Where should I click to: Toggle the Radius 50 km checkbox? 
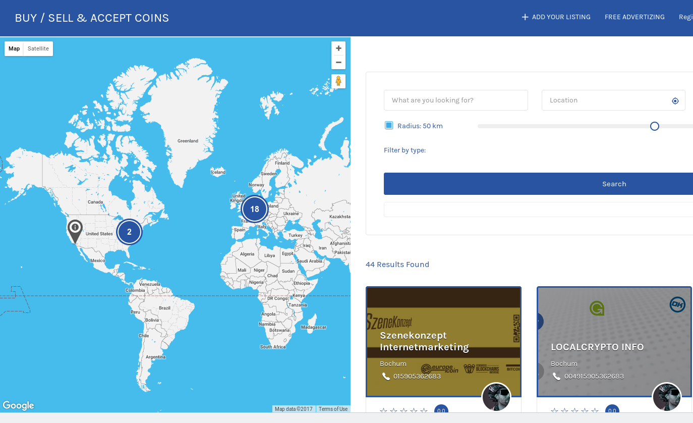click(x=389, y=125)
